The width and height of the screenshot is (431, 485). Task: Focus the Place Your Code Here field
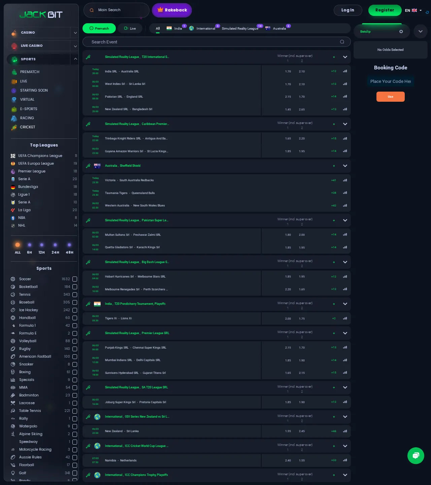(x=390, y=81)
